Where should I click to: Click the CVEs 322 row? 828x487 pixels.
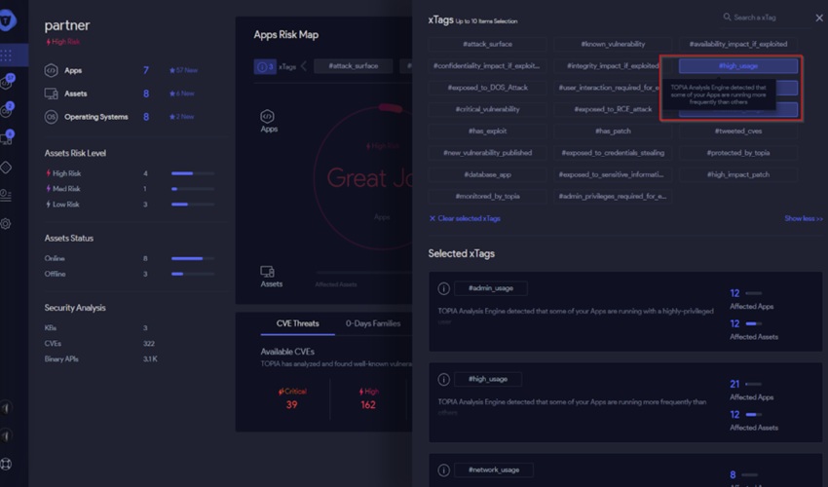coord(100,343)
